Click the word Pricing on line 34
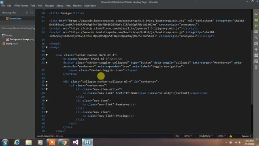The width and height of the screenshot is (259, 146). click(121, 116)
